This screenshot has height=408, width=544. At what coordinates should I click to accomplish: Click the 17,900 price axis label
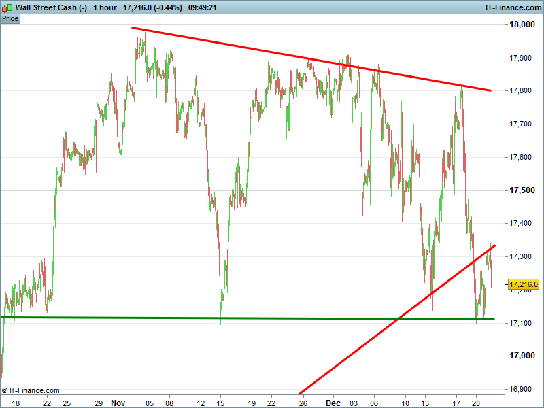(x=520, y=58)
